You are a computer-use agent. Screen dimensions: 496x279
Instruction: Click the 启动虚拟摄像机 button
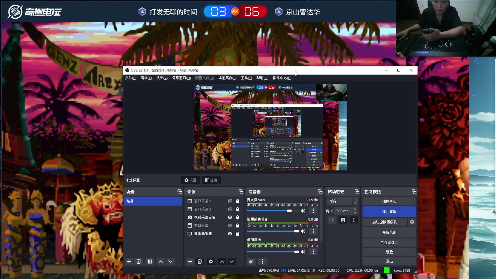pyautogui.click(x=385, y=222)
